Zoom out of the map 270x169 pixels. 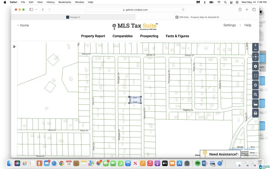click(x=255, y=49)
